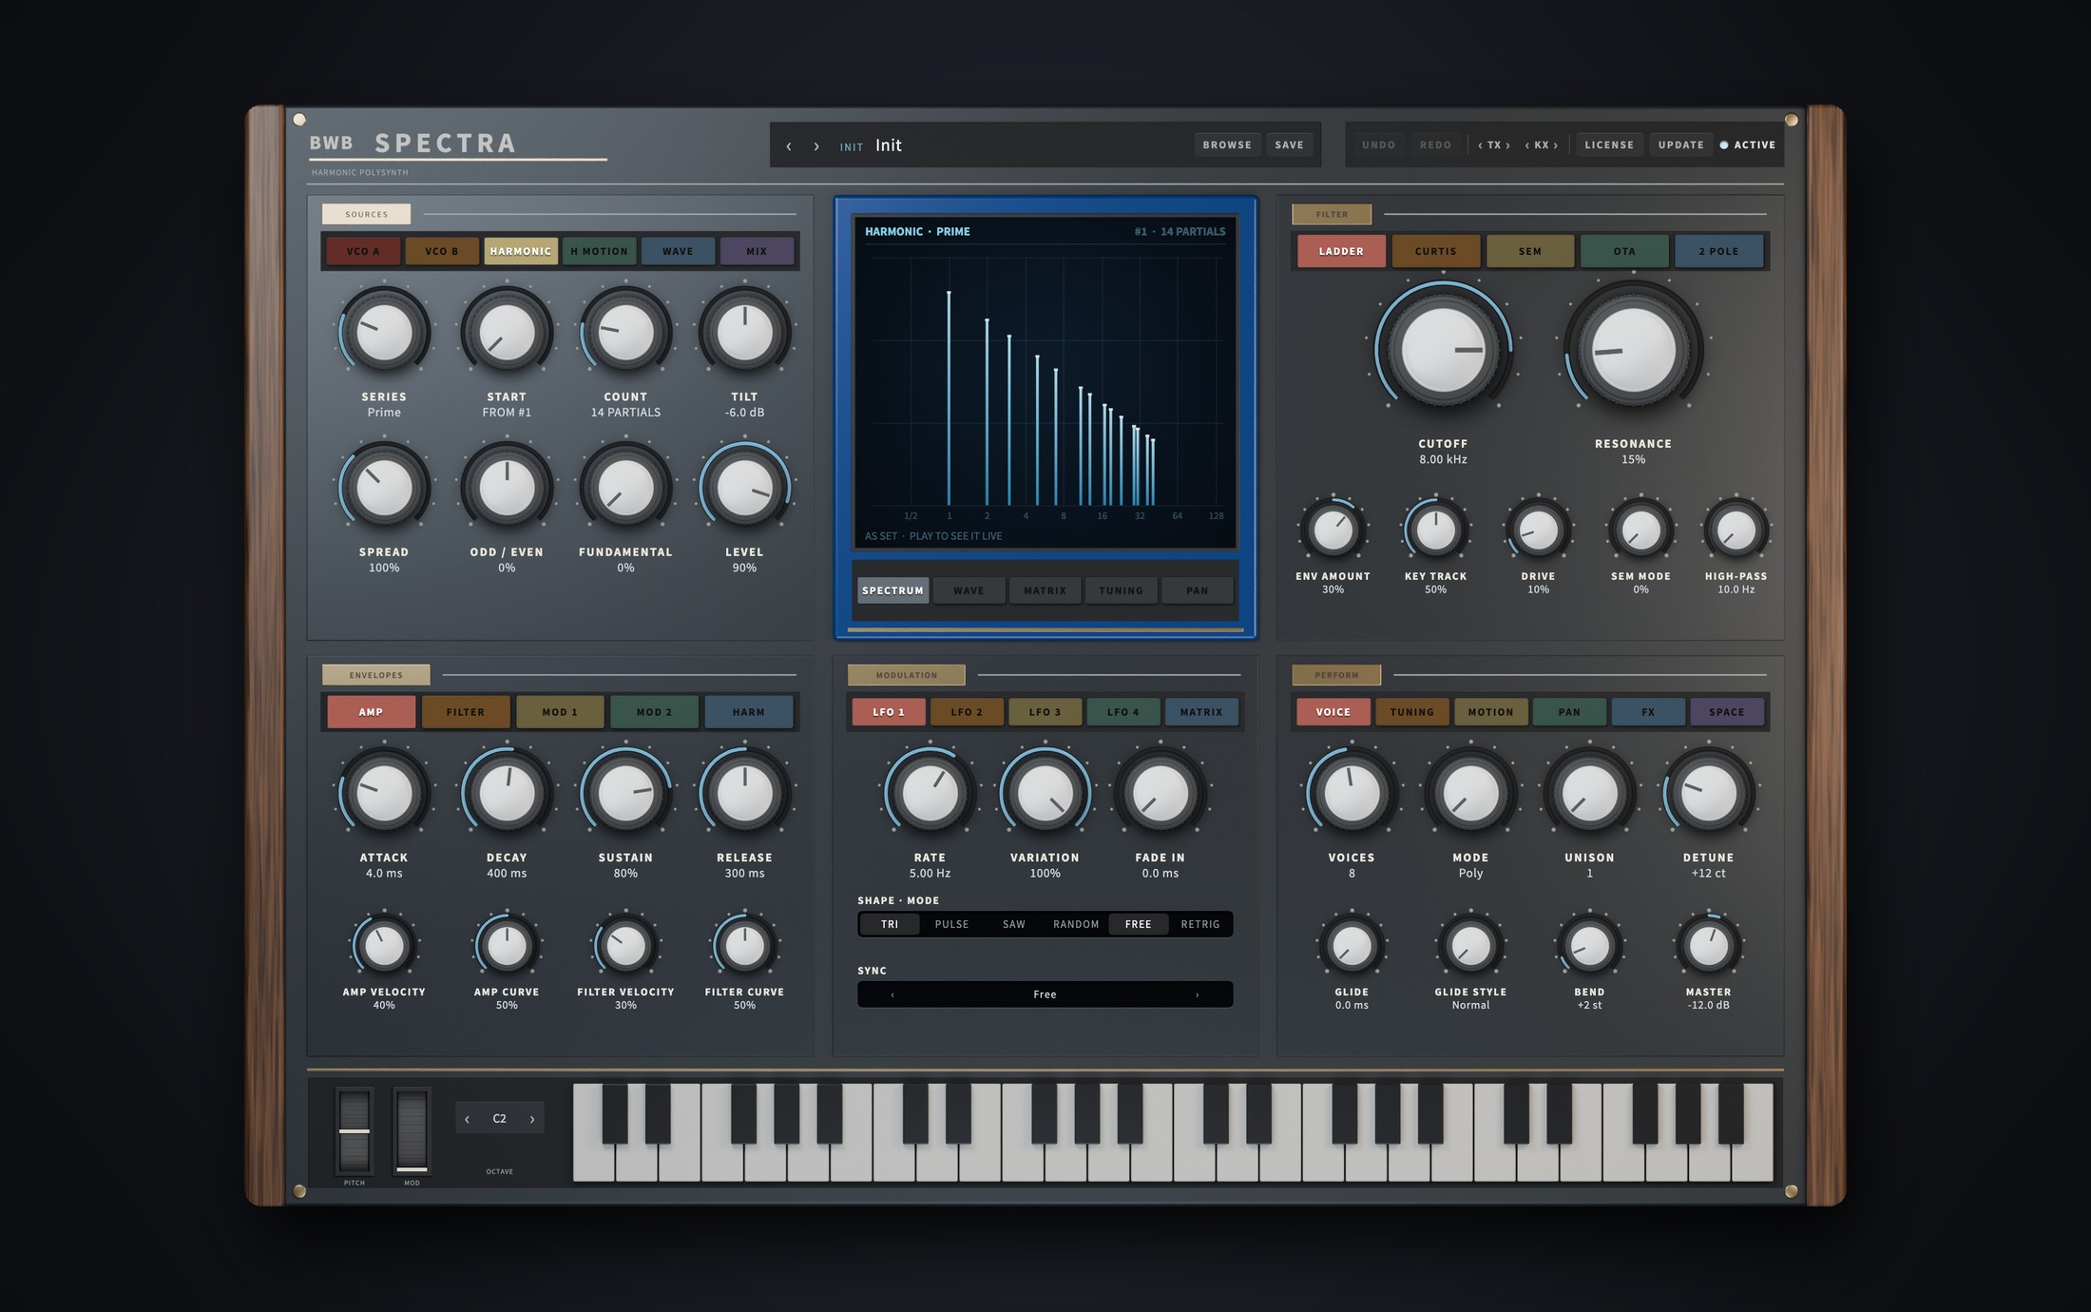
Task: Select the PULSE LFO shape
Action: tap(951, 924)
